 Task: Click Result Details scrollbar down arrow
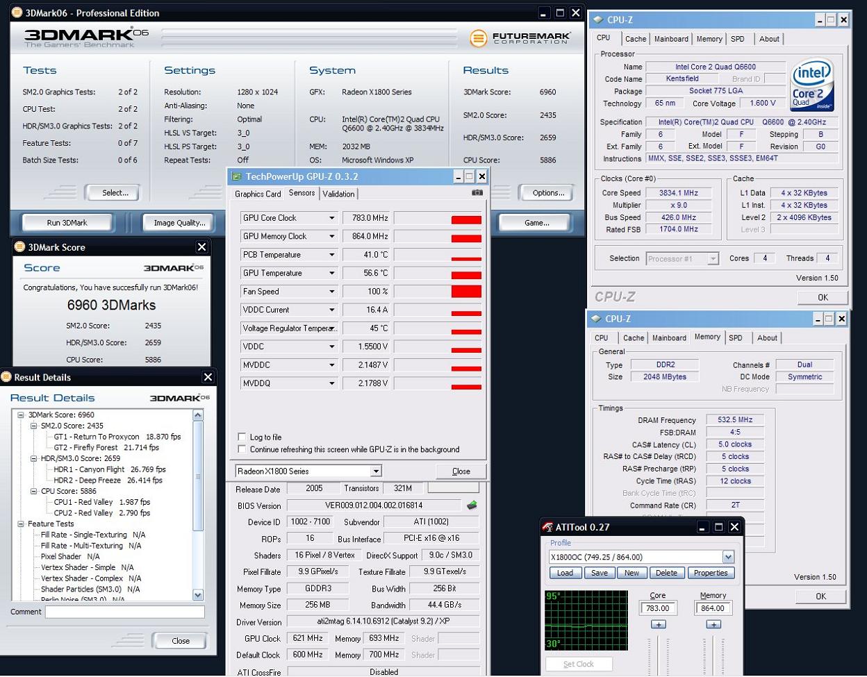click(198, 595)
